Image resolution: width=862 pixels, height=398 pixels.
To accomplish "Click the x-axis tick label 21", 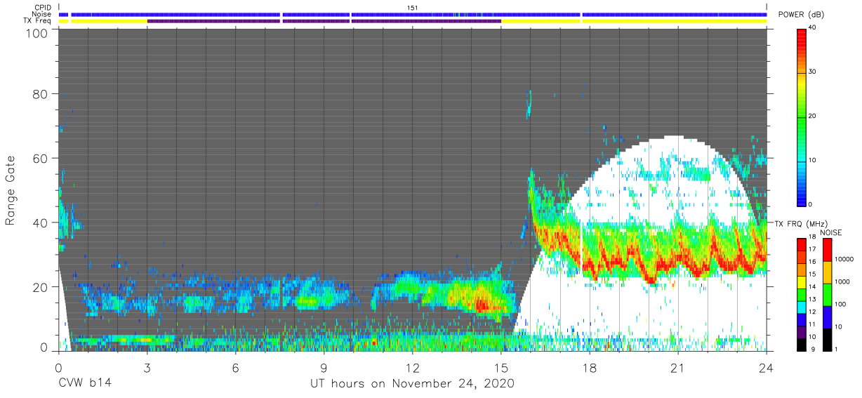I will pyautogui.click(x=678, y=367).
